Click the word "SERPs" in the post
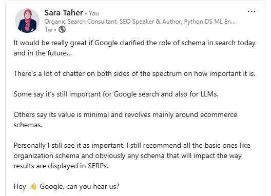Screen dimensions: 271x196 [x=98, y=166]
